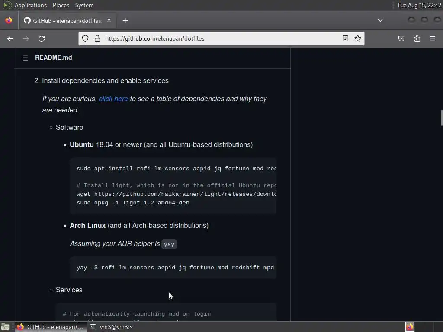
Task: Click the 'Services' list item
Action: point(69,290)
